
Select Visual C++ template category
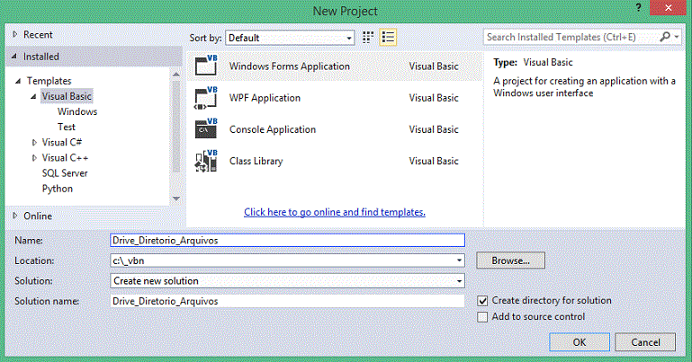[65, 158]
